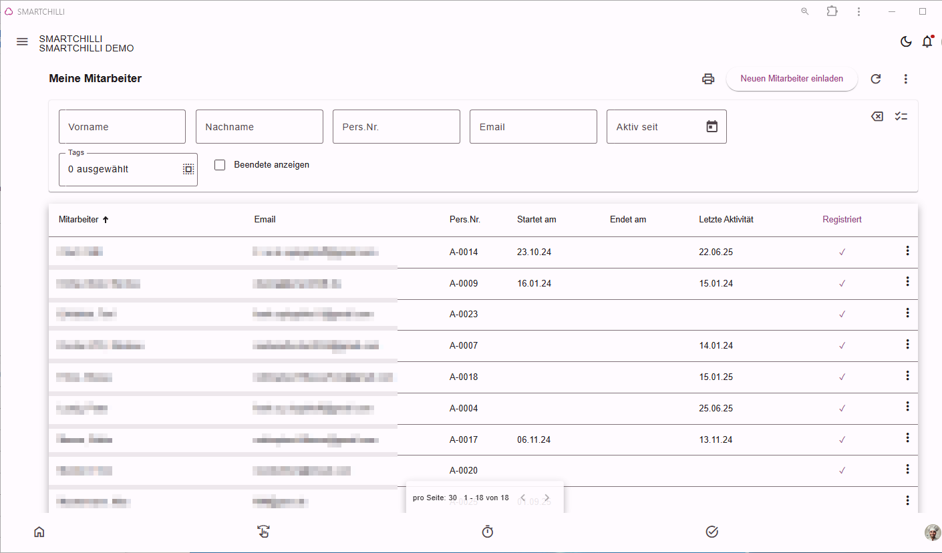Viewport: 942px width, 553px height.
Task: Click the browser zoom magnifier icon
Action: click(805, 11)
